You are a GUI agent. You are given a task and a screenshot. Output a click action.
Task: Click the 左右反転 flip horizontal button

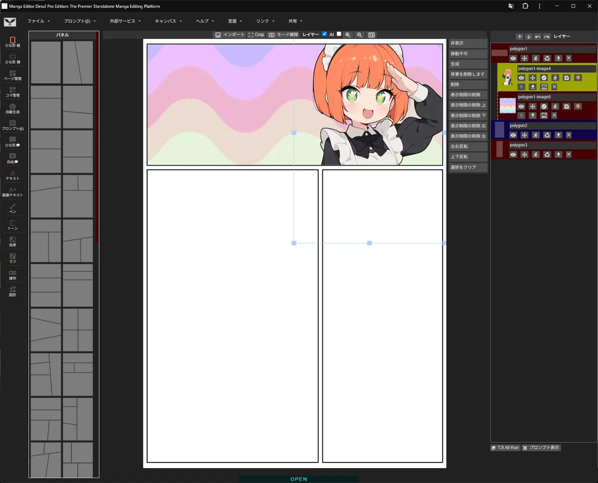click(468, 147)
